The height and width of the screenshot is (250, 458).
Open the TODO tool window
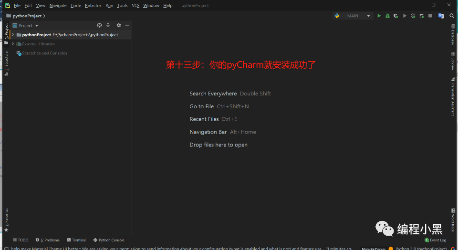[x=21, y=240]
